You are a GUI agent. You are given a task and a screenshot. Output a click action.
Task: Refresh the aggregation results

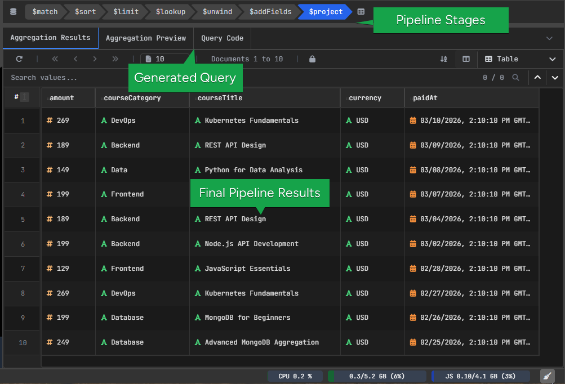click(19, 59)
